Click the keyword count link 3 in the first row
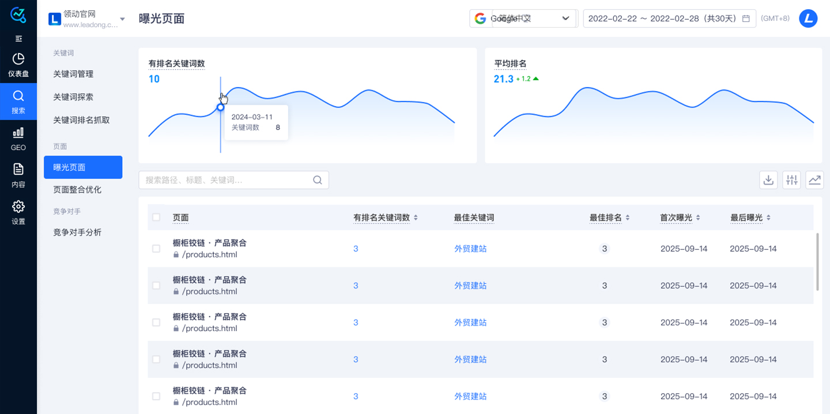830x414 pixels. (356, 249)
